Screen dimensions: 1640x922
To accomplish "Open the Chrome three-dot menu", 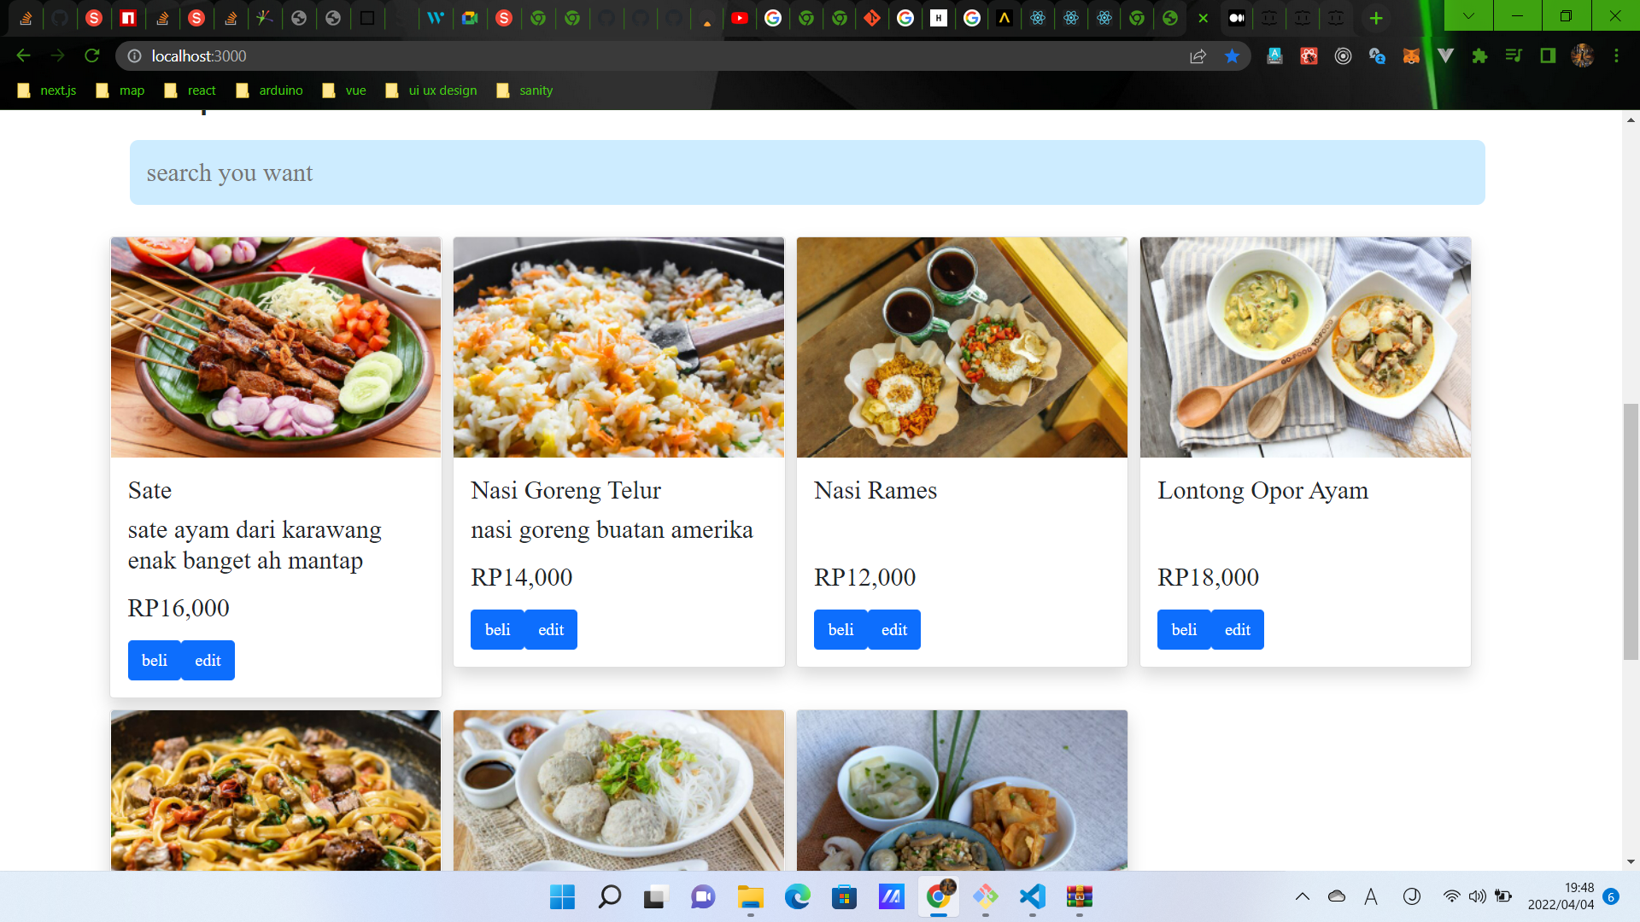I will (x=1616, y=55).
